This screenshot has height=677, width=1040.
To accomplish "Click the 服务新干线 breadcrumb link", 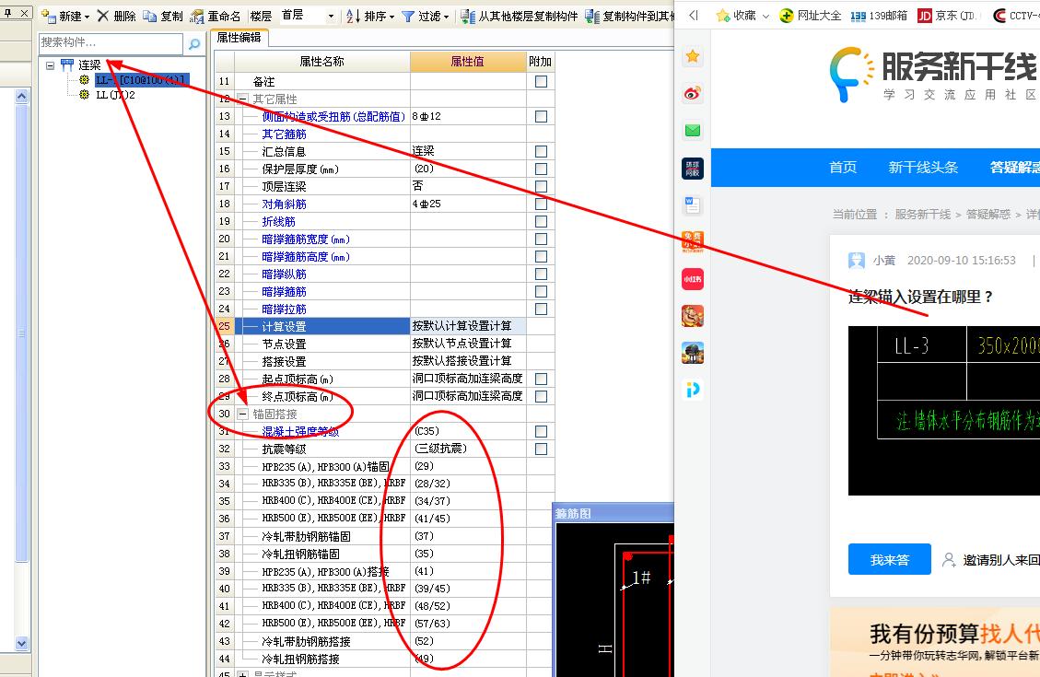I will [x=923, y=215].
